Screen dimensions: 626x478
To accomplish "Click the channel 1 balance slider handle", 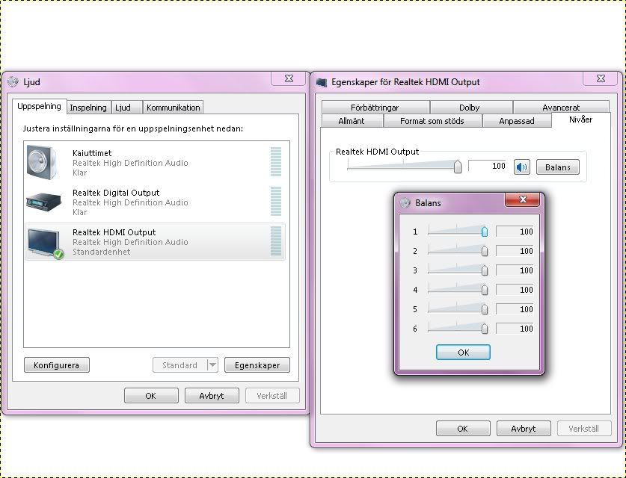I will pos(485,232).
